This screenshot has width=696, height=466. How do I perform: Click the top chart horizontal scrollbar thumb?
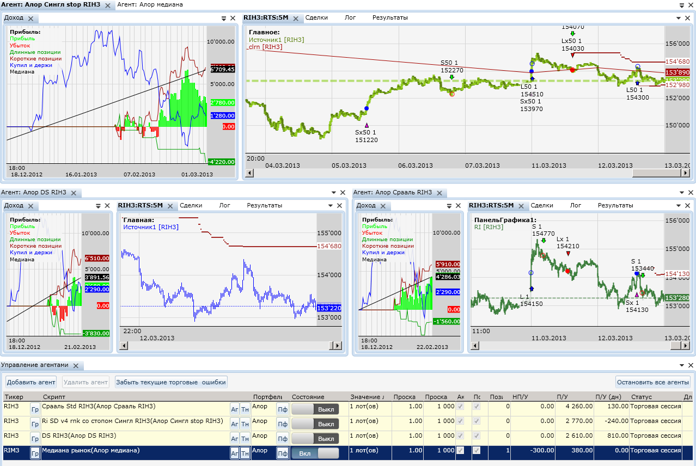click(x=656, y=173)
